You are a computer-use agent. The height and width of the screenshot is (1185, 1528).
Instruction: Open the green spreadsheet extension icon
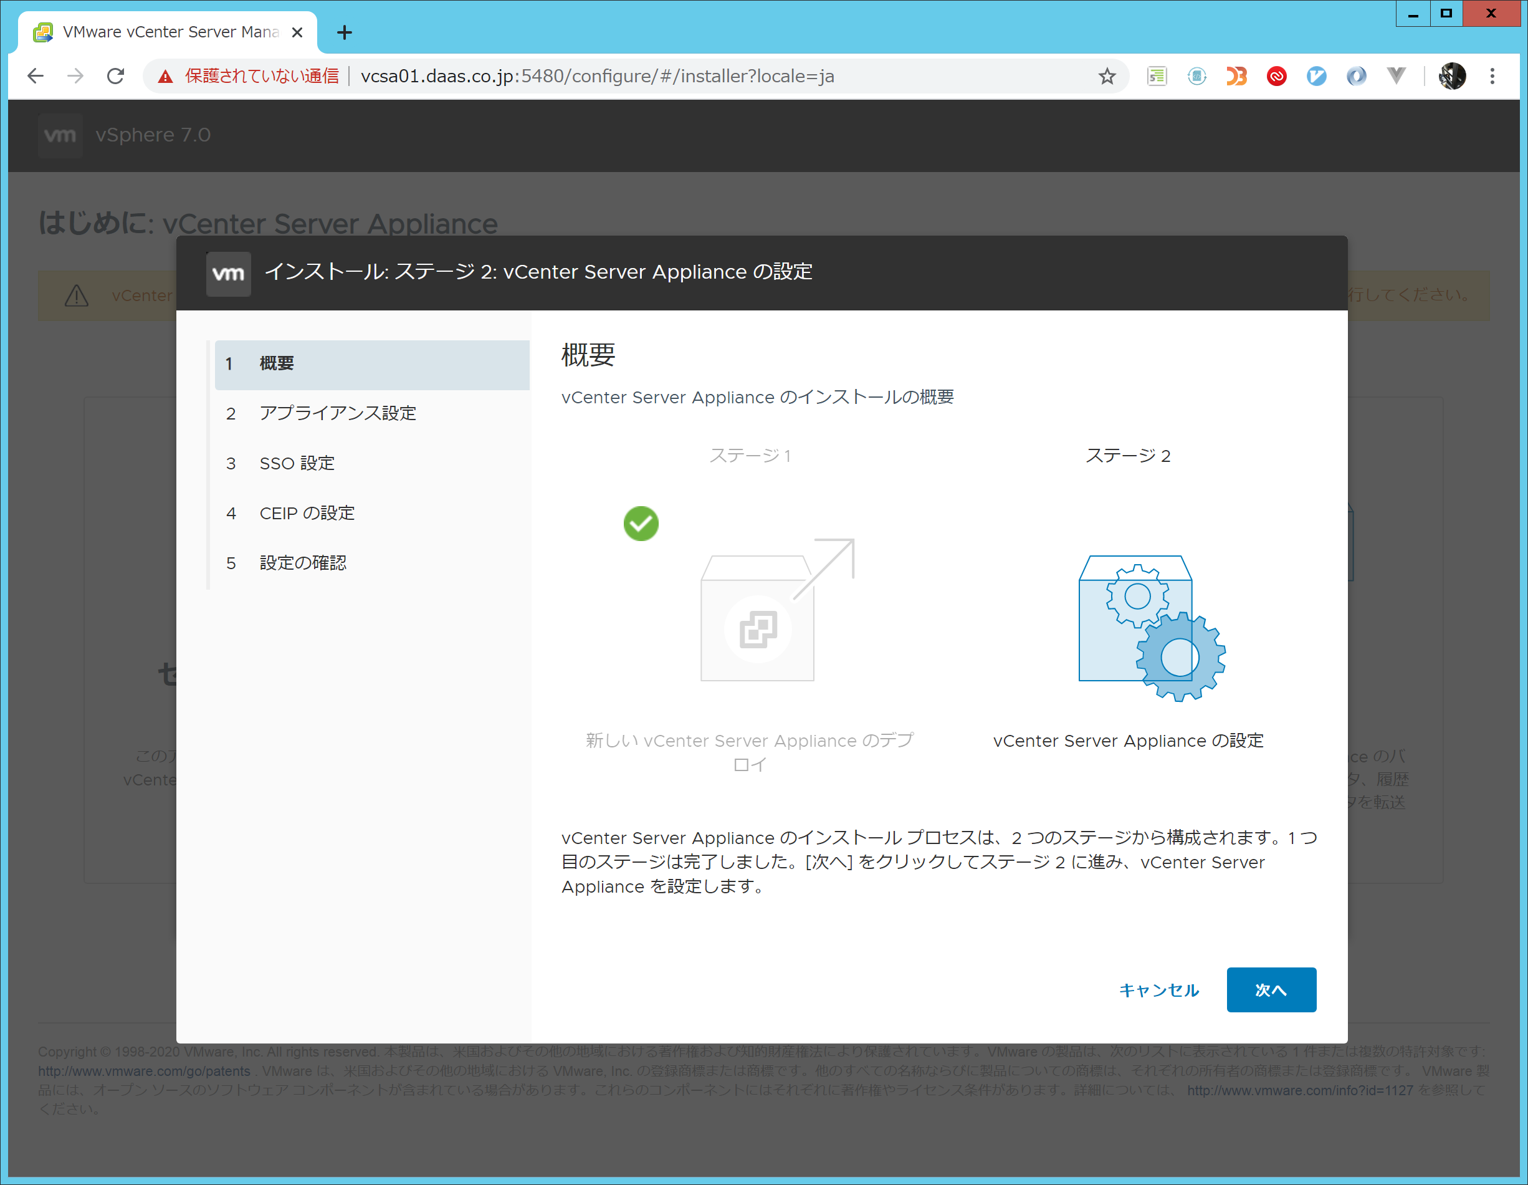[1157, 75]
